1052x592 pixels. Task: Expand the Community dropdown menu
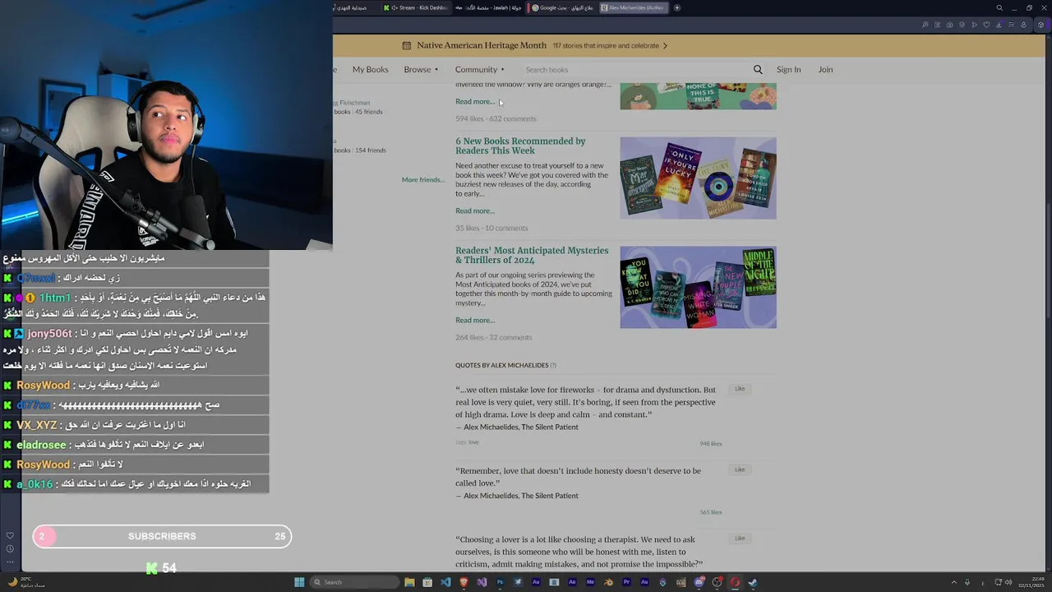click(480, 70)
